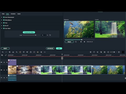
Task: Click the stopwatch duration icon in toolbar
Action: pyautogui.click(x=31, y=52)
